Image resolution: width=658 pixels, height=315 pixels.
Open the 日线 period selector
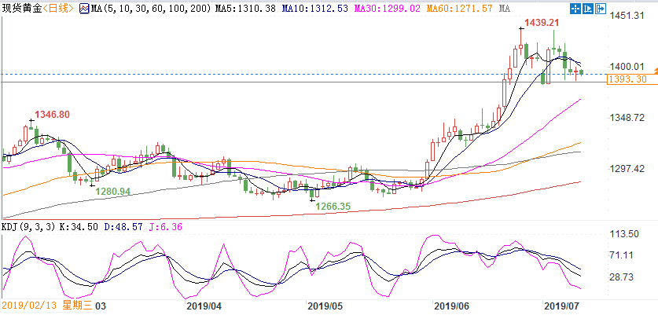(59, 8)
